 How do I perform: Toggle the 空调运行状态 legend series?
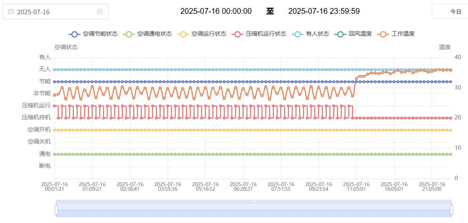coord(202,34)
